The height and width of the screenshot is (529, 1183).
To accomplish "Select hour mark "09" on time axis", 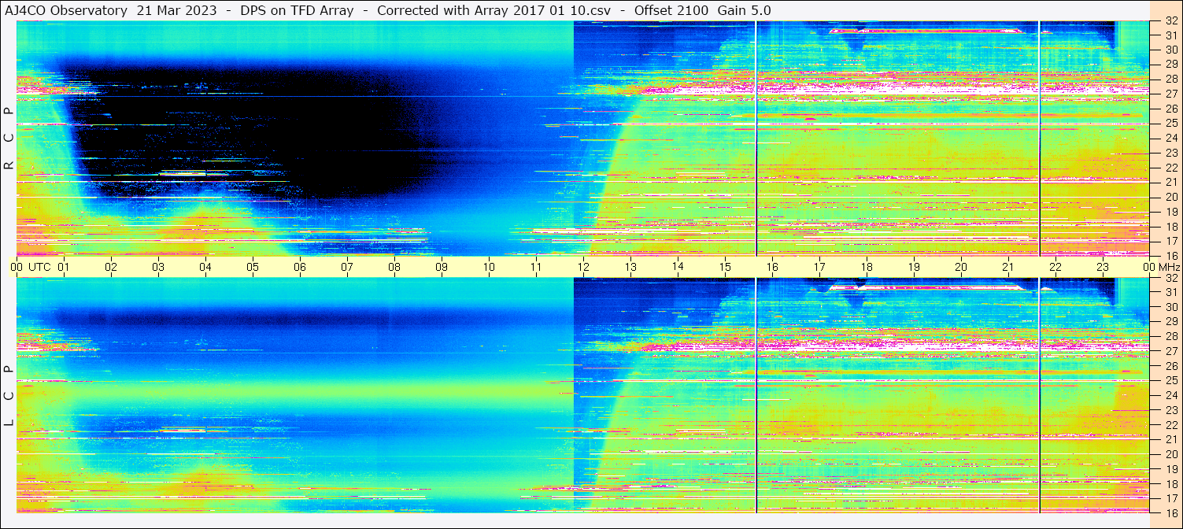I will pyautogui.click(x=442, y=267).
